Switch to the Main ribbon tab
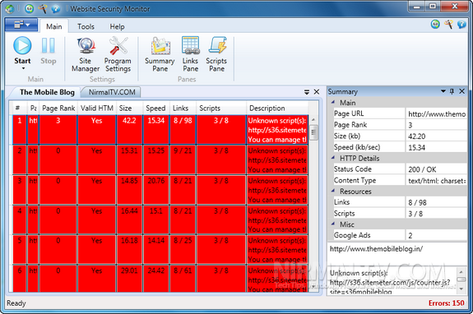 tap(54, 26)
